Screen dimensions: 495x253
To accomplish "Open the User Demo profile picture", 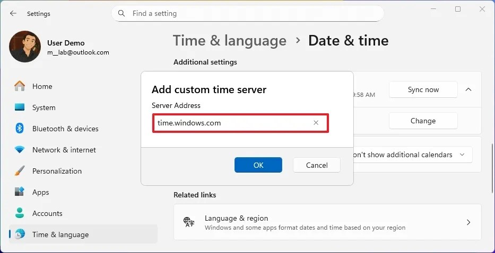I will click(x=25, y=47).
